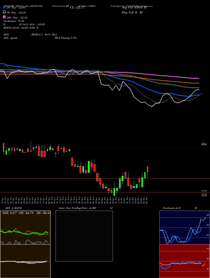Screen dimensions: 210x278
Task: Click the white 50 Day legend swatch
Action: click(x=4, y=12)
